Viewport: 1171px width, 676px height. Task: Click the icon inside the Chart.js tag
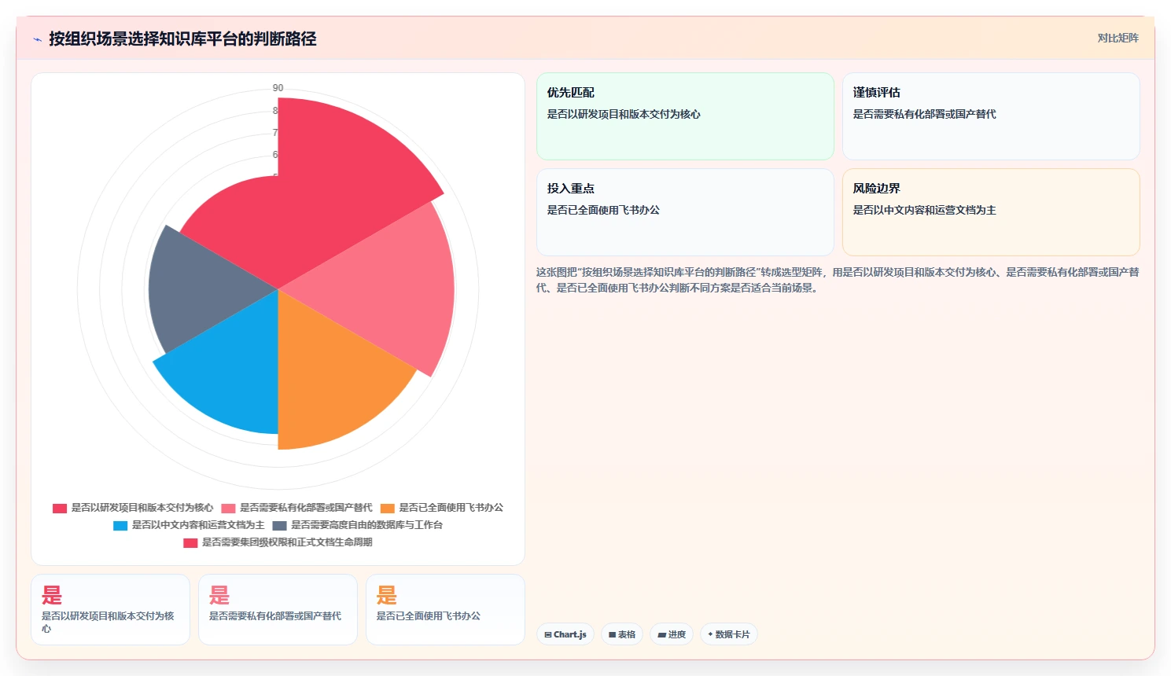pos(548,634)
